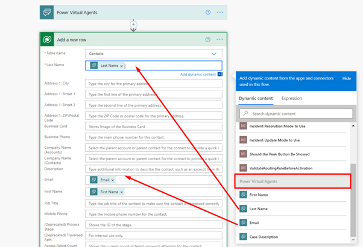Click the Business Phone field
363x247 pixels.
click(154, 137)
